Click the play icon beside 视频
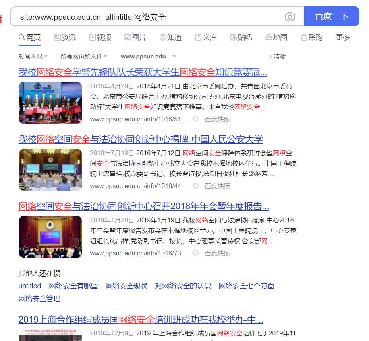 point(93,37)
